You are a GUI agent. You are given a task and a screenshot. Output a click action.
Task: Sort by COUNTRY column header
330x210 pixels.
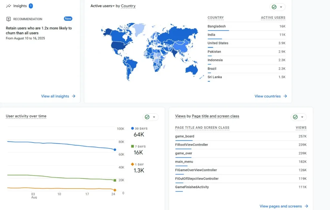click(x=216, y=18)
